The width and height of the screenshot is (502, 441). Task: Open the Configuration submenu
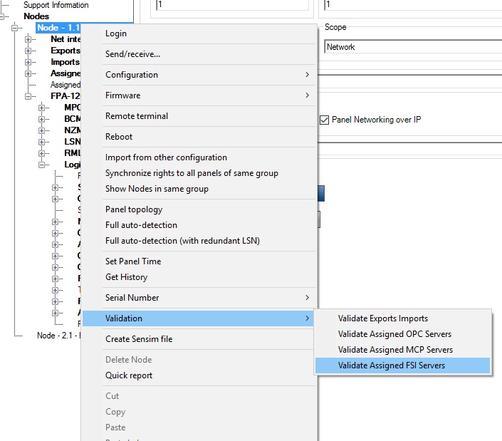click(132, 75)
